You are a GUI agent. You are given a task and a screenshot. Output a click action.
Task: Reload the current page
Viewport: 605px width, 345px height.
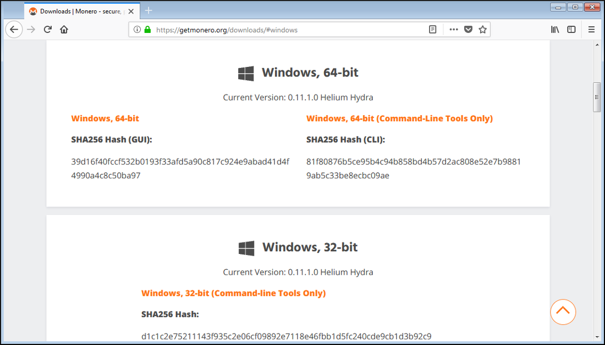[x=47, y=30]
